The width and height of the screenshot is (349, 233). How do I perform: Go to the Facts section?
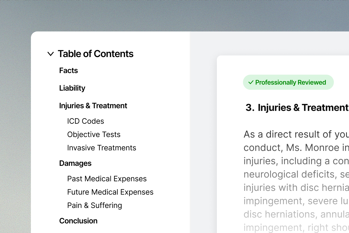point(68,71)
